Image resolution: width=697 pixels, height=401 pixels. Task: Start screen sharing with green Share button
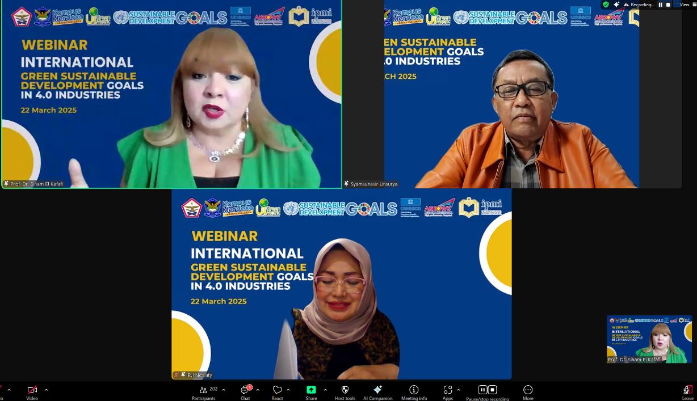click(311, 391)
